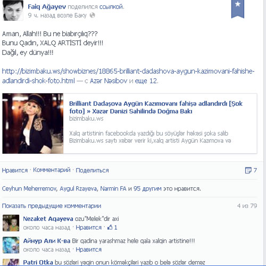Open the linked article's preview photo
Image resolution: width=266 pixels, height=266 pixels.
33,123
